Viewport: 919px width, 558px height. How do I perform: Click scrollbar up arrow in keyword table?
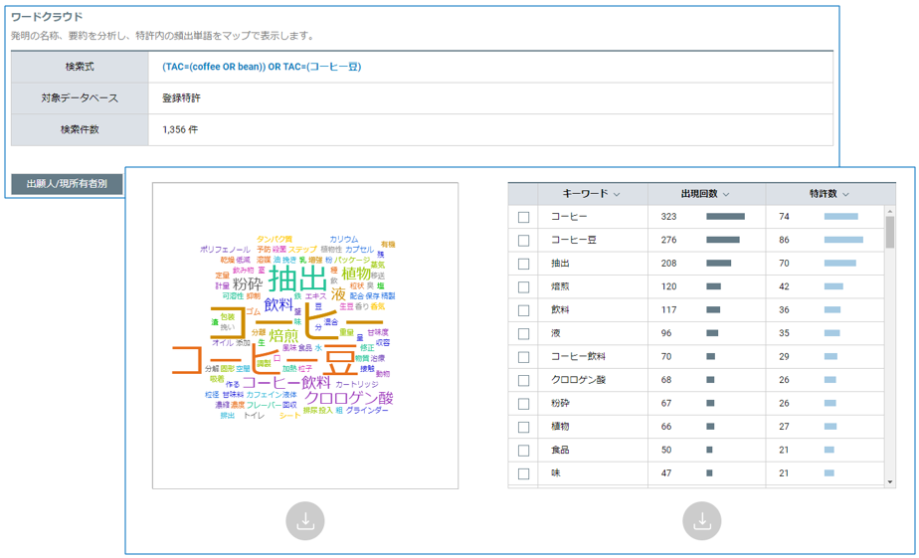(x=890, y=212)
